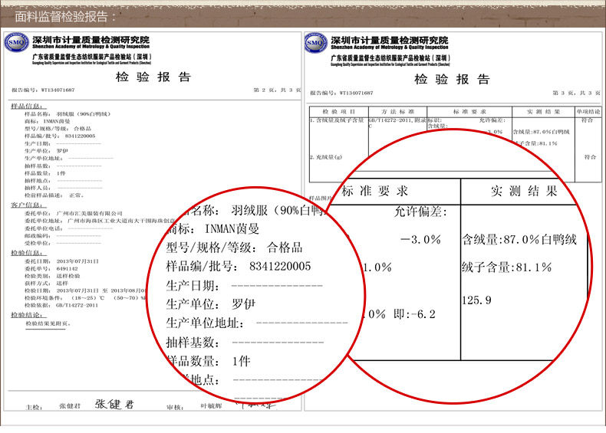Click the magnified INMAN茵曼 trademark line
The height and width of the screenshot is (433, 606).
[x=222, y=229]
